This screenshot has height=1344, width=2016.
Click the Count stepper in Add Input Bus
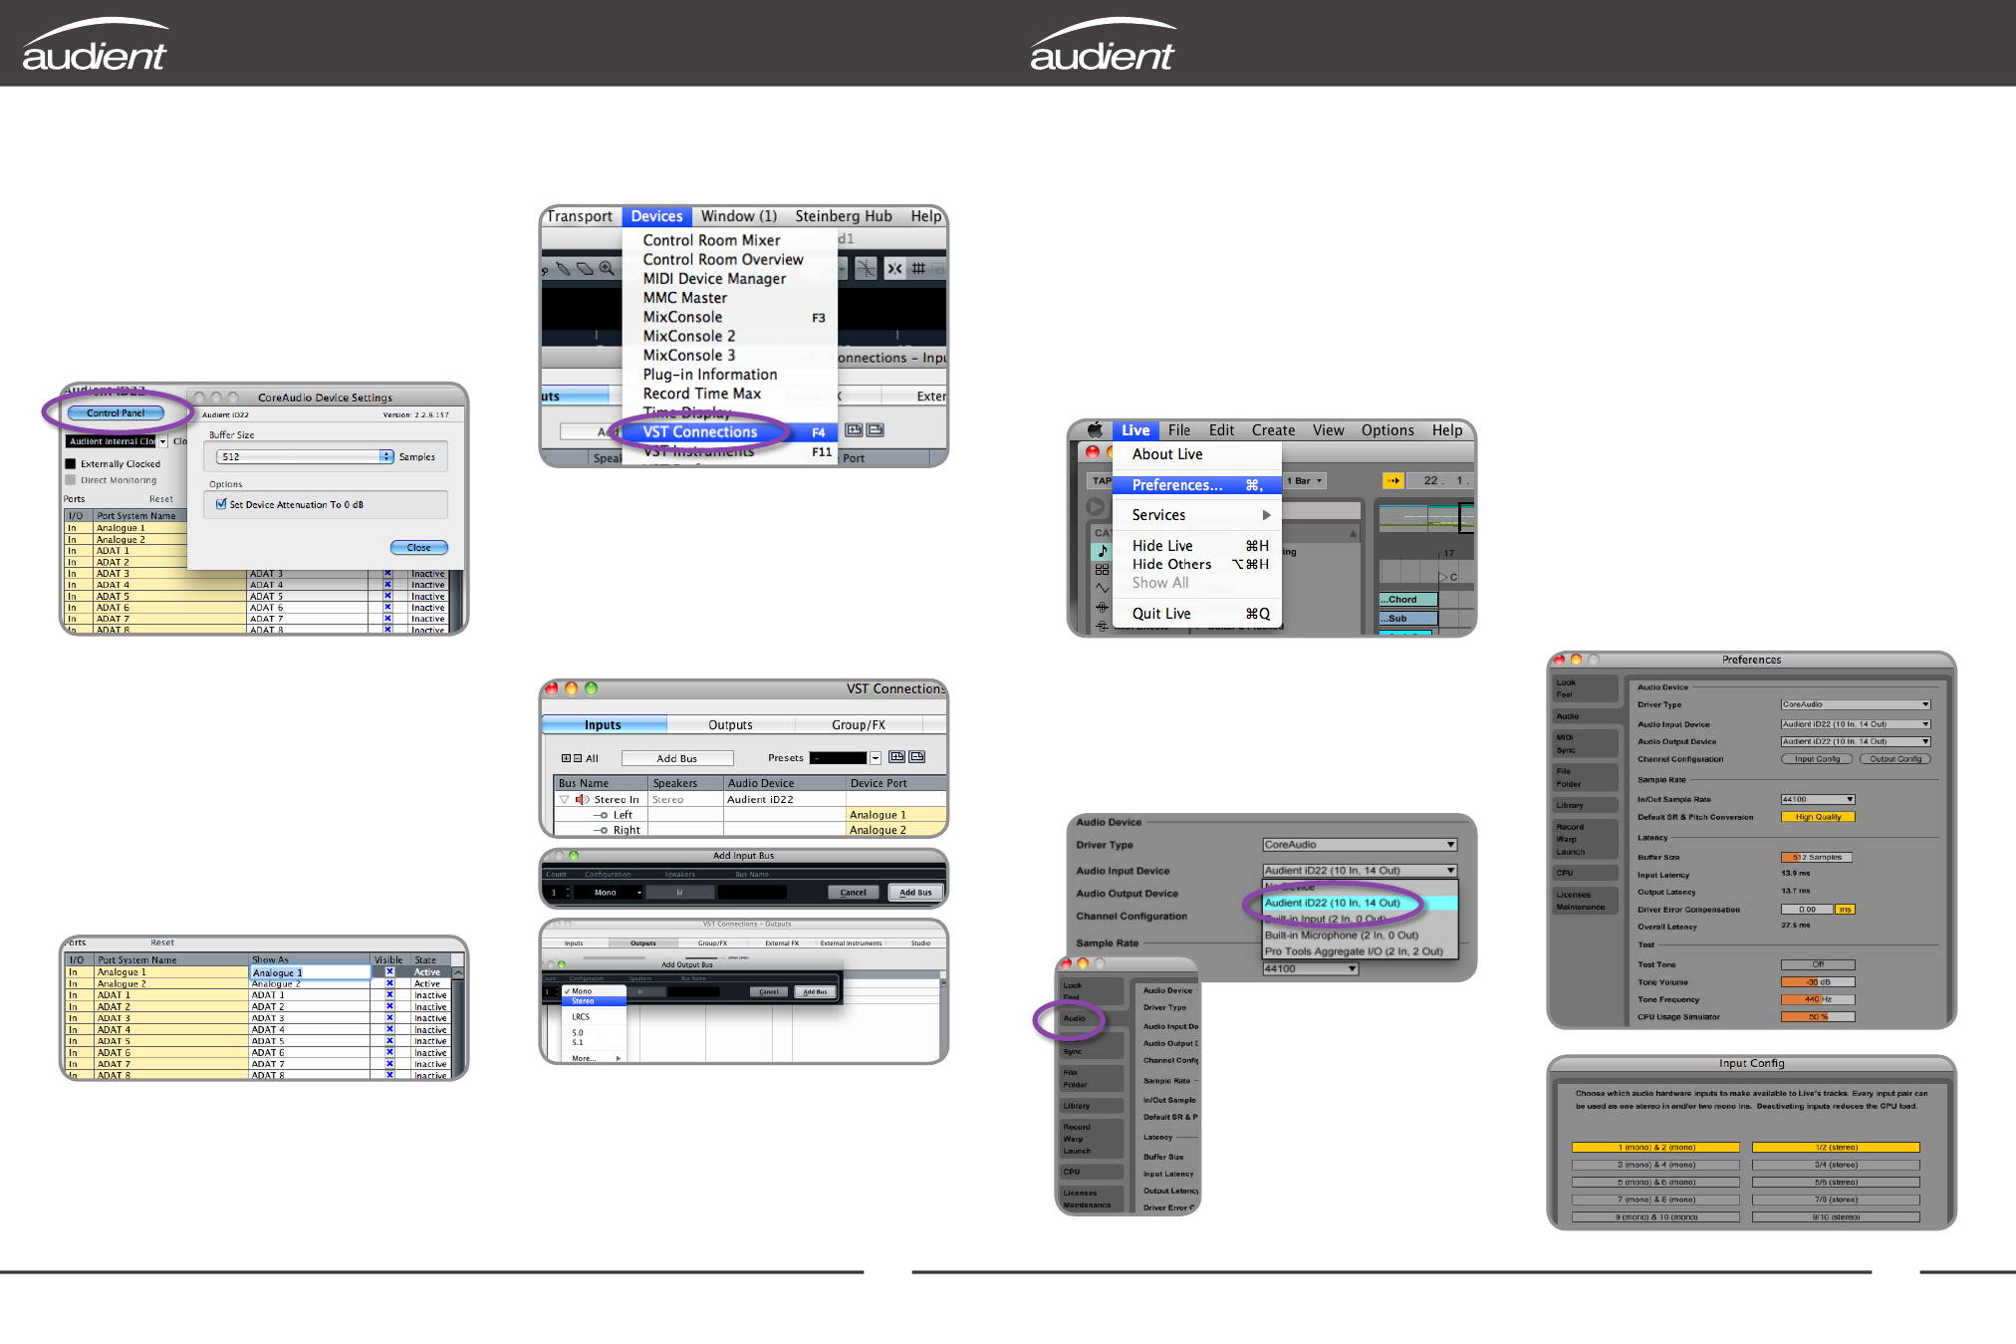click(568, 893)
